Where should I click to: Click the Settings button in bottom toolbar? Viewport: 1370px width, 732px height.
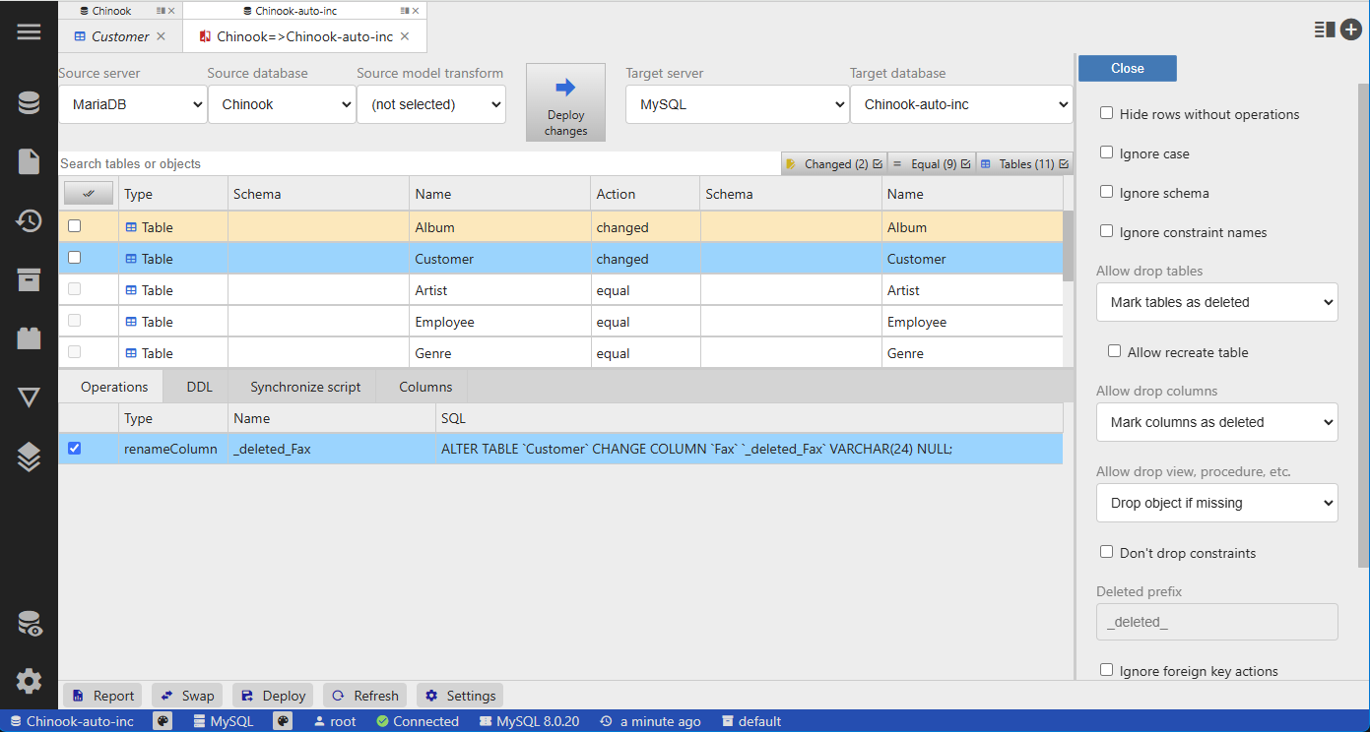[460, 696]
